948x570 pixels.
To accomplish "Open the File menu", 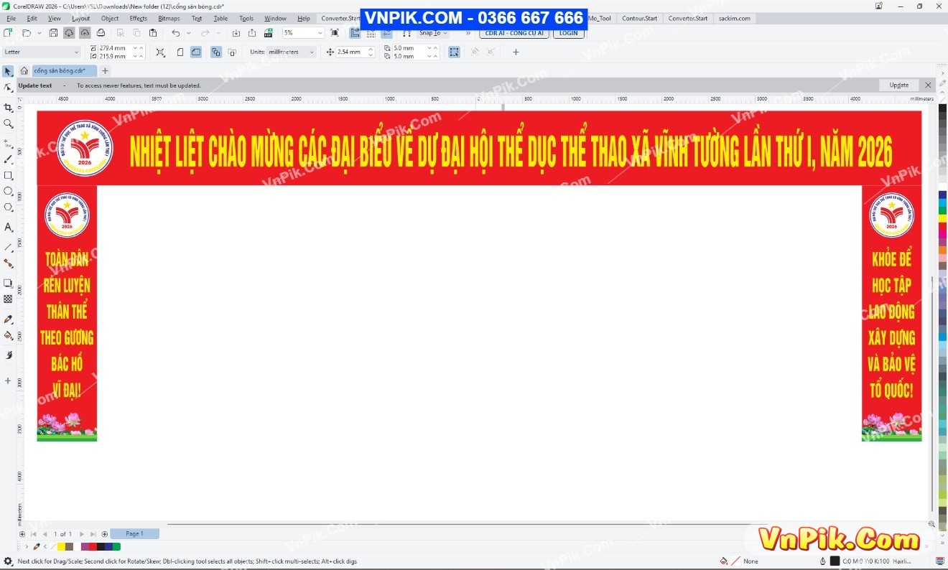I will coord(11,19).
